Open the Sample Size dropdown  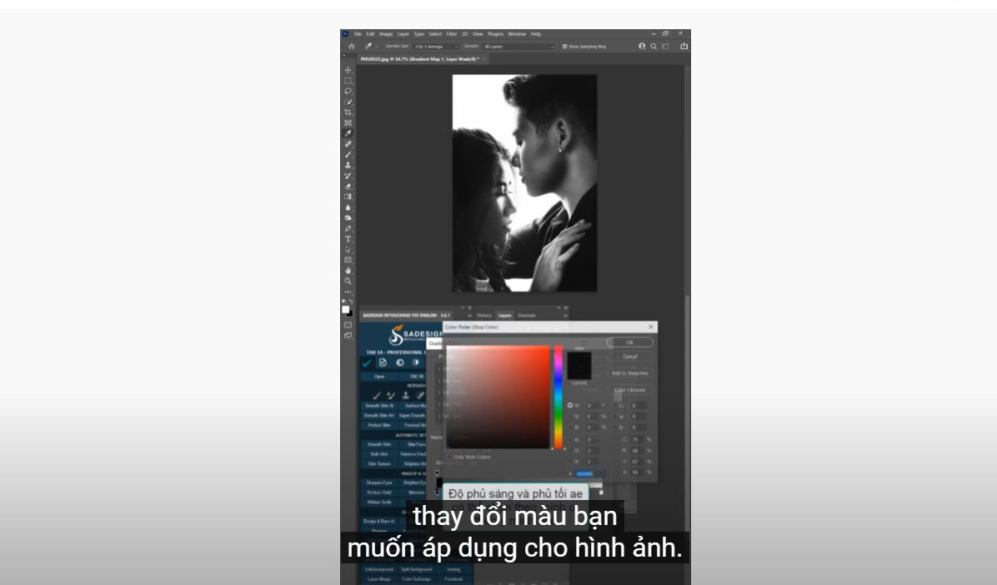tap(432, 47)
